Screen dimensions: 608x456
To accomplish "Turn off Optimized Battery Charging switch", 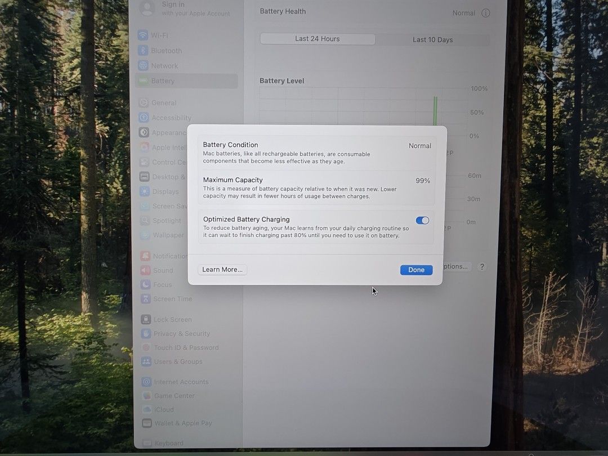I will pos(422,221).
